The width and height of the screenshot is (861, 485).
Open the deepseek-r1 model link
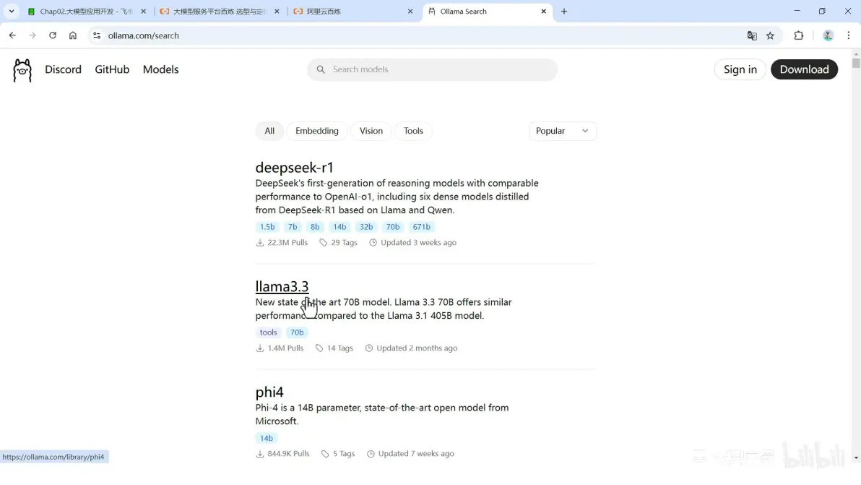294,167
